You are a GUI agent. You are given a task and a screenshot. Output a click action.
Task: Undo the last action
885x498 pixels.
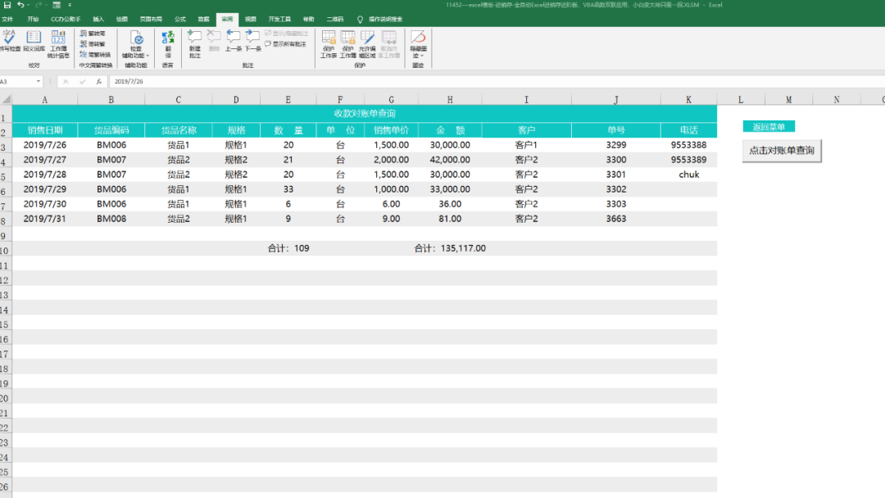(20, 5)
